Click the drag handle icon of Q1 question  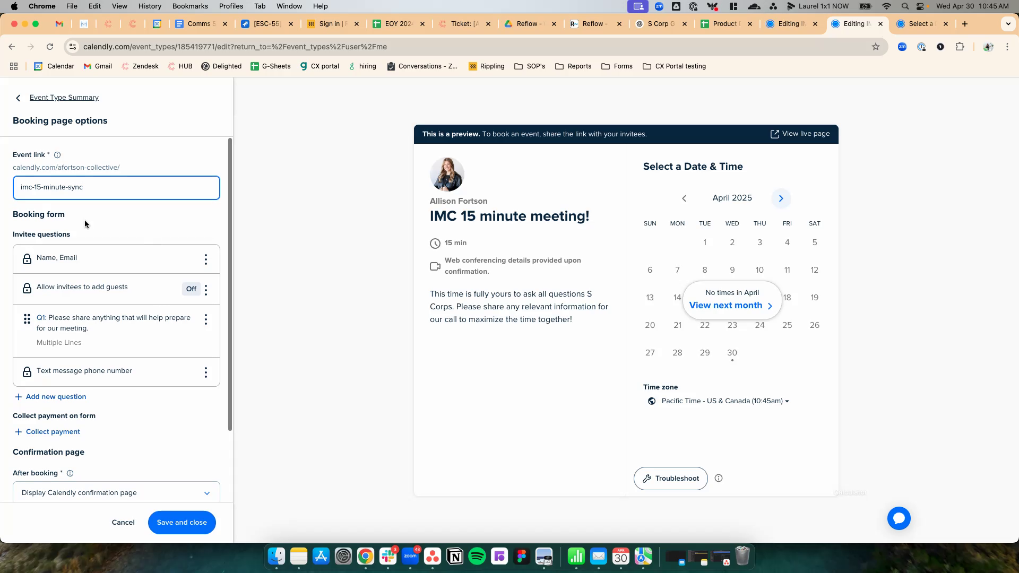(x=27, y=319)
